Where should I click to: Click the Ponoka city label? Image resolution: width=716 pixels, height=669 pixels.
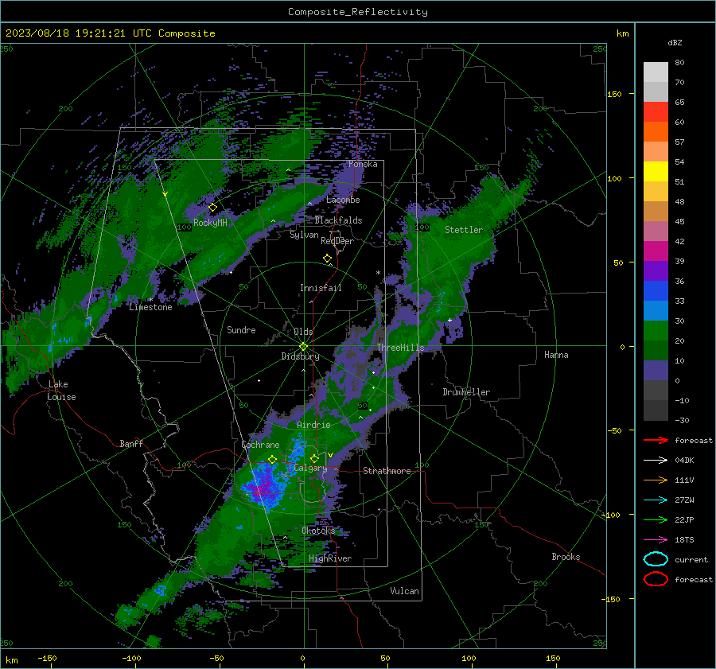[363, 164]
